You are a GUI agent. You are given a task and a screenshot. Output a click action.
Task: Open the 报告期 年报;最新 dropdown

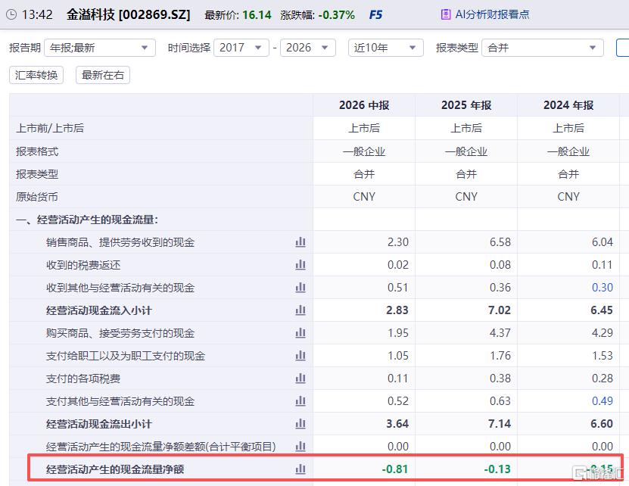tap(100, 48)
